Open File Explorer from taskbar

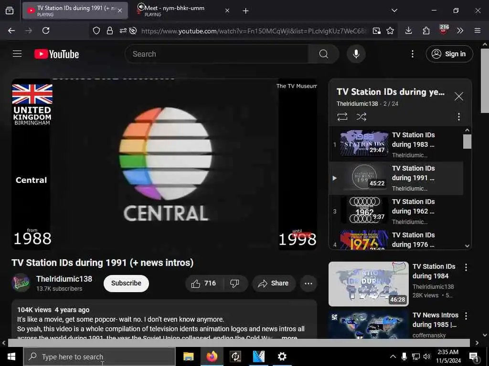(x=188, y=356)
